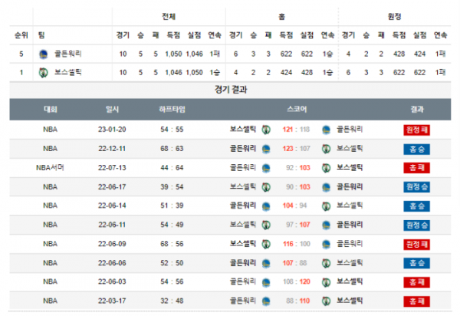
Task: Click the Celtics logo in the 23-01-20 match row
Action: [266, 130]
